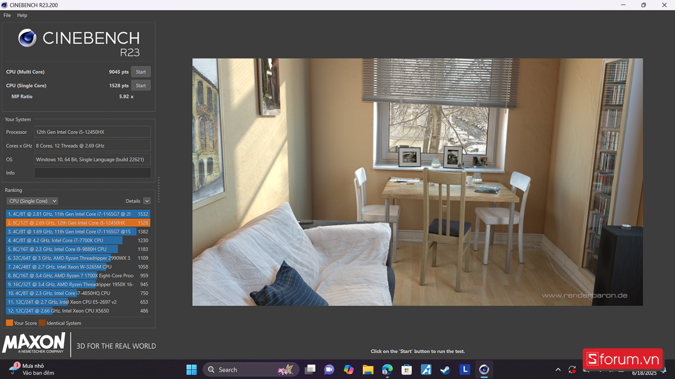Click the MP Ratio label
The width and height of the screenshot is (675, 379).
point(22,97)
